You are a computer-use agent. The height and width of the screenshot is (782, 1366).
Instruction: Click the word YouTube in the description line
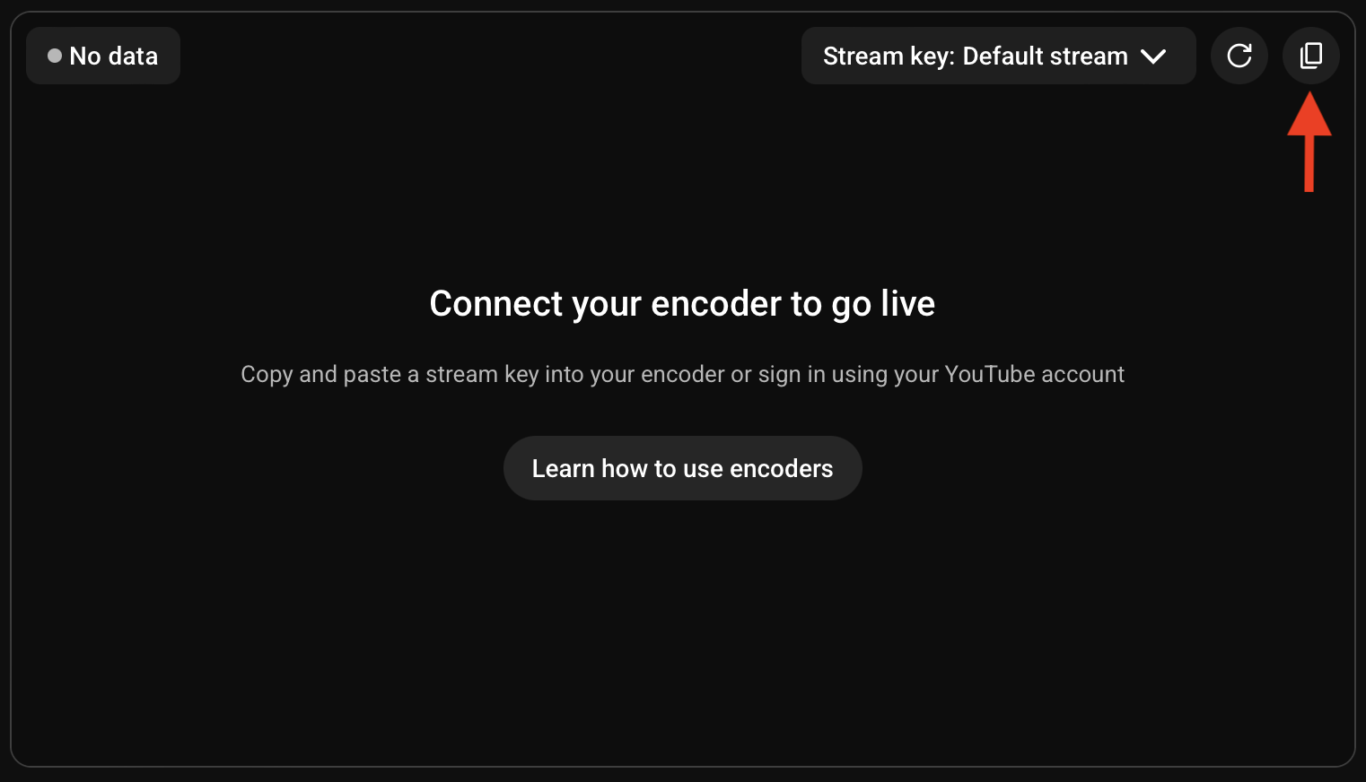(x=990, y=374)
